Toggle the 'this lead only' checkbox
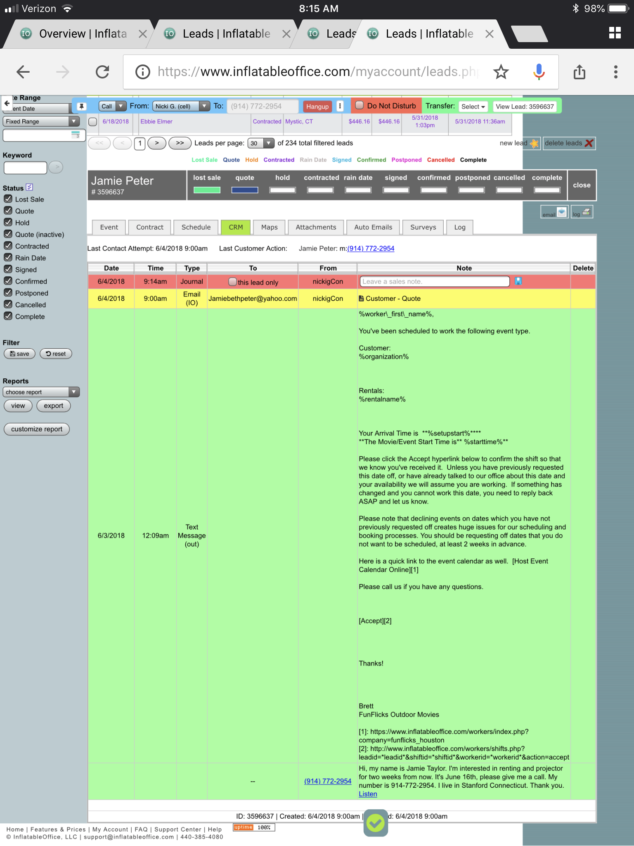The height and width of the screenshot is (846, 634). pos(232,282)
